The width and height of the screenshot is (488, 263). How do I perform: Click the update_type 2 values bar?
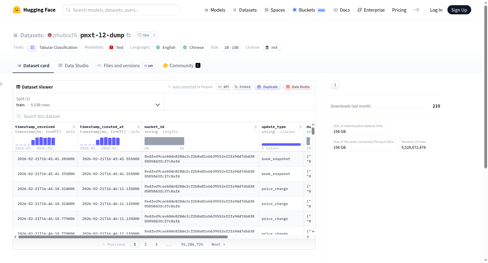(281, 144)
